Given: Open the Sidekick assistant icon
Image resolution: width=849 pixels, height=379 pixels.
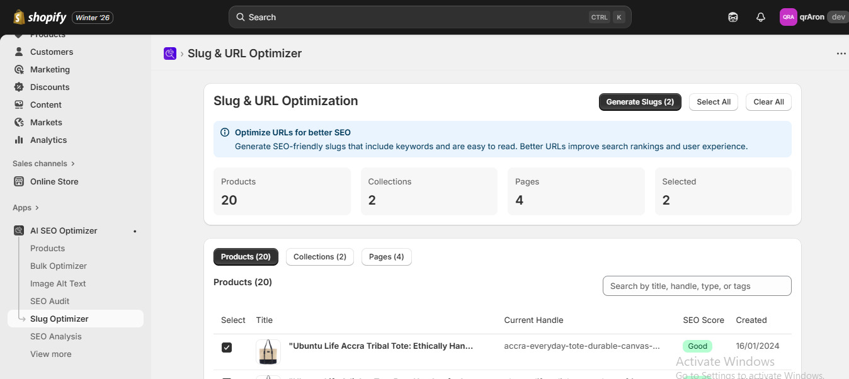Looking at the screenshot, I should [x=733, y=17].
